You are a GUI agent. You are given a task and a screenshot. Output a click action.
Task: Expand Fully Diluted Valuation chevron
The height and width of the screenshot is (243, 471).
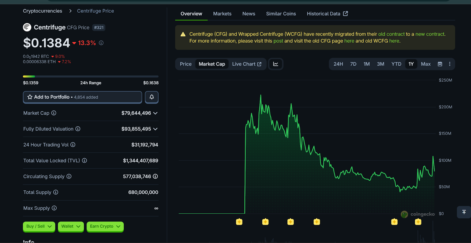point(155,129)
